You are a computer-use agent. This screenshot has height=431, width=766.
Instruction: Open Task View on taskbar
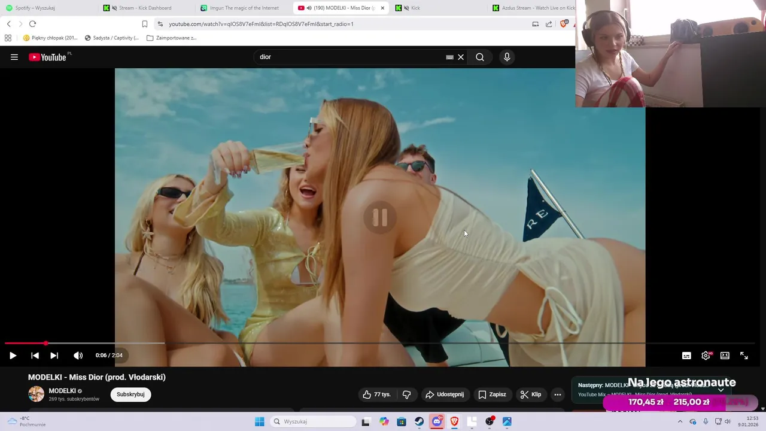[366, 421]
